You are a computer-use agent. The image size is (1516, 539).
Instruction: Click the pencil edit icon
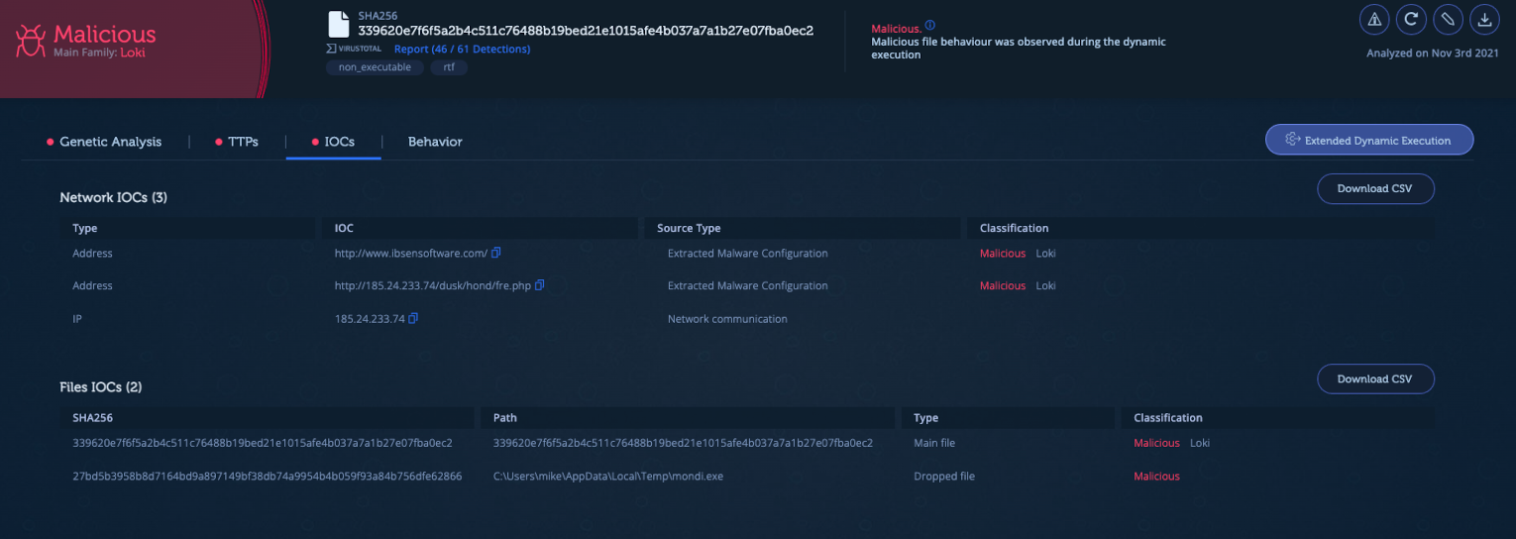[x=1448, y=19]
